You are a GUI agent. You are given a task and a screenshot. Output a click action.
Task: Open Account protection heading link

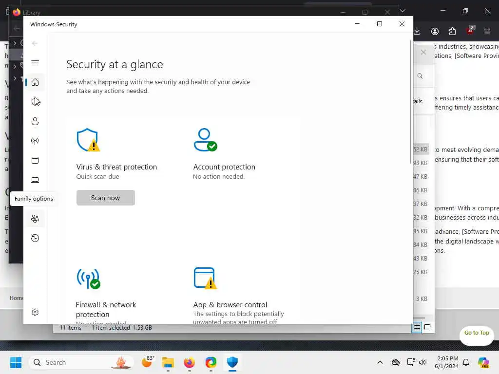coord(224,167)
